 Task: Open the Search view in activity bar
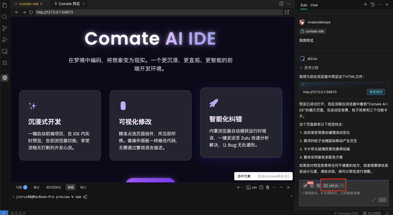pos(4,17)
